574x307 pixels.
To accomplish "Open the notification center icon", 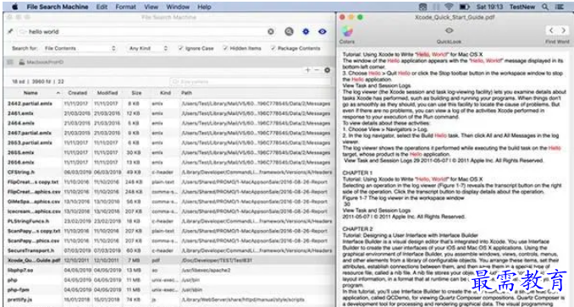I will 560,7.
